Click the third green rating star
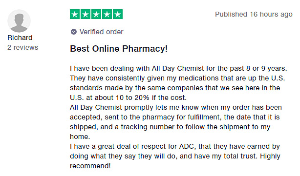Viewport: 300px width, 176px height. pos(96,14)
